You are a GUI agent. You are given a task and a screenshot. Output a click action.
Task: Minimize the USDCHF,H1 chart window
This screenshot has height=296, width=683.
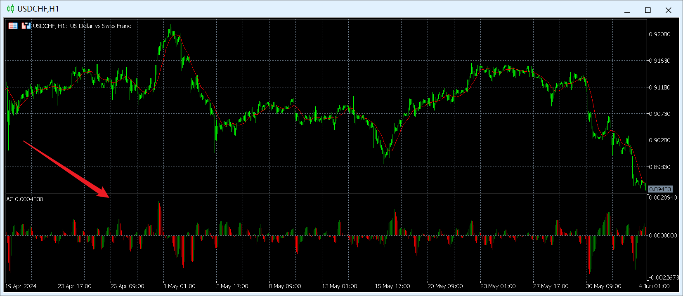pyautogui.click(x=627, y=10)
